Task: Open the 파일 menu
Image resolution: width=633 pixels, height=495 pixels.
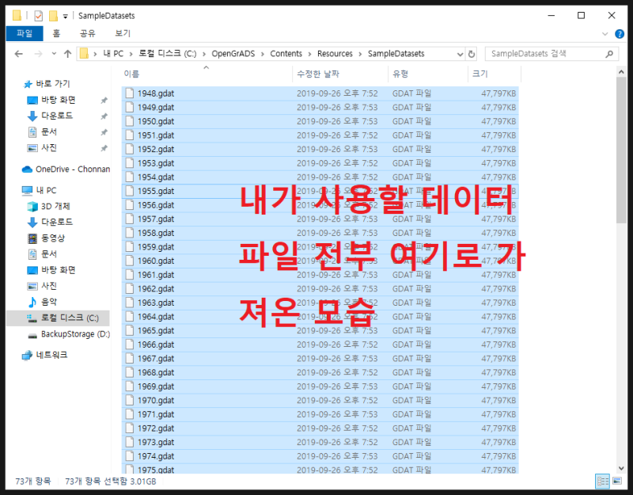Action: coord(24,33)
